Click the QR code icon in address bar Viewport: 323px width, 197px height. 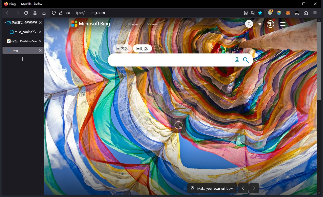point(246,13)
